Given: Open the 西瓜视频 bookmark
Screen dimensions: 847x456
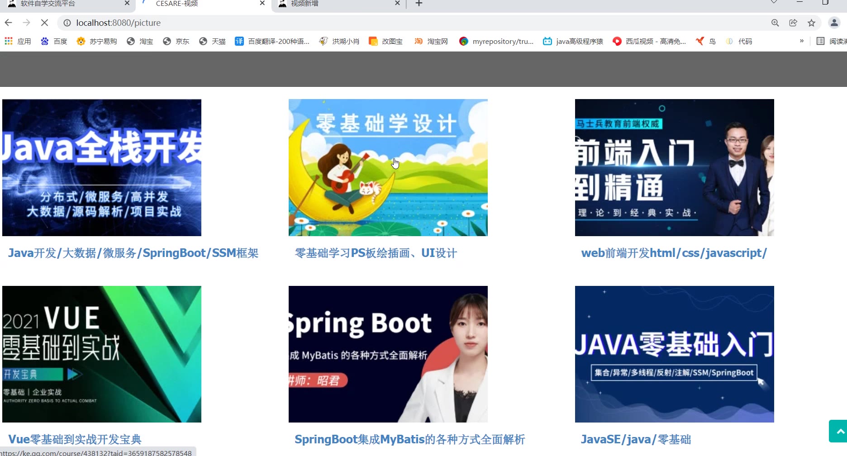Looking at the screenshot, I should coord(649,41).
